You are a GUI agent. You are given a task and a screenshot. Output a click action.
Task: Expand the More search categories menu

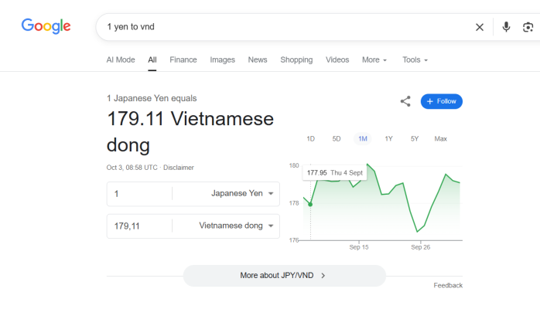374,60
